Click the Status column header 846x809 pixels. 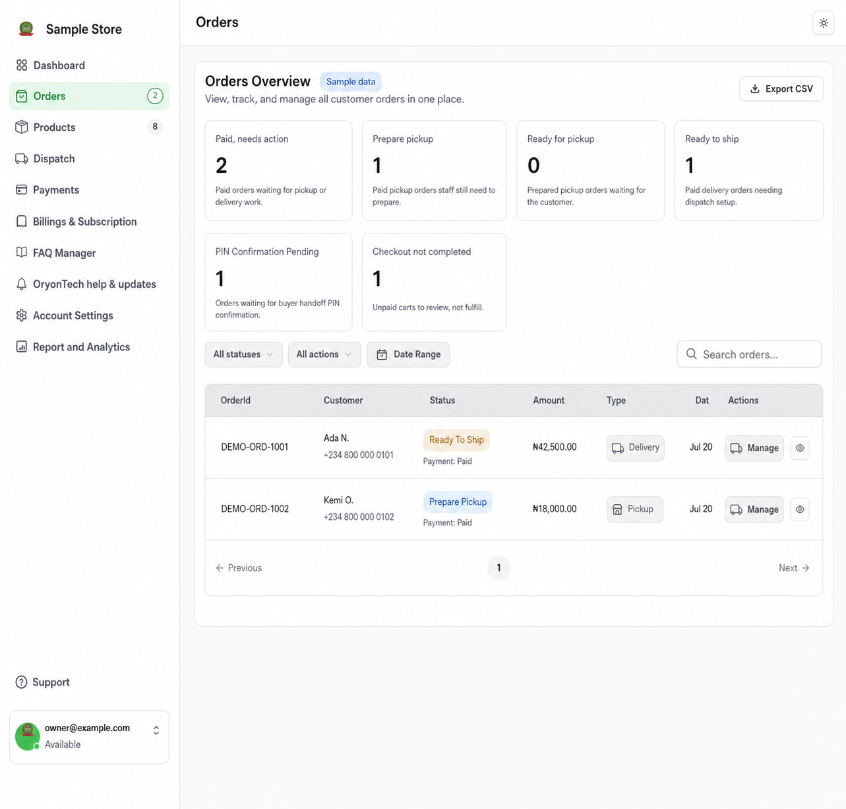442,401
